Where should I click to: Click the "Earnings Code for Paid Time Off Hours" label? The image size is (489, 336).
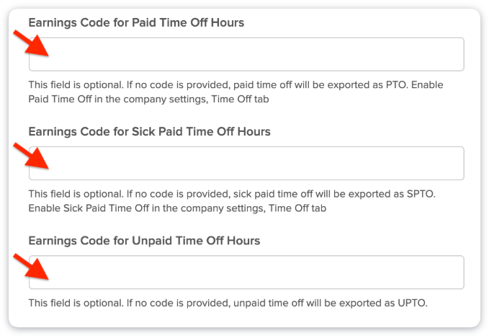click(136, 22)
